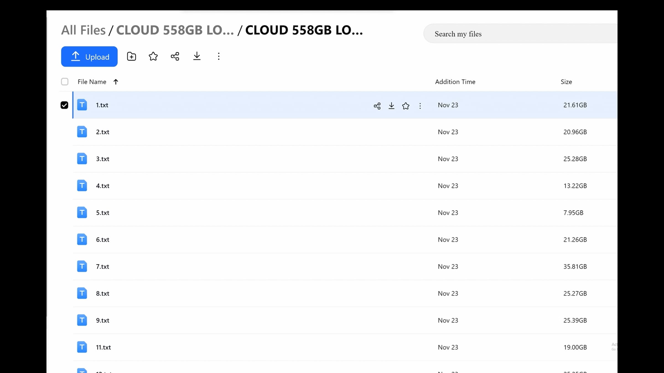Sort by Addition Time column header

pyautogui.click(x=455, y=82)
